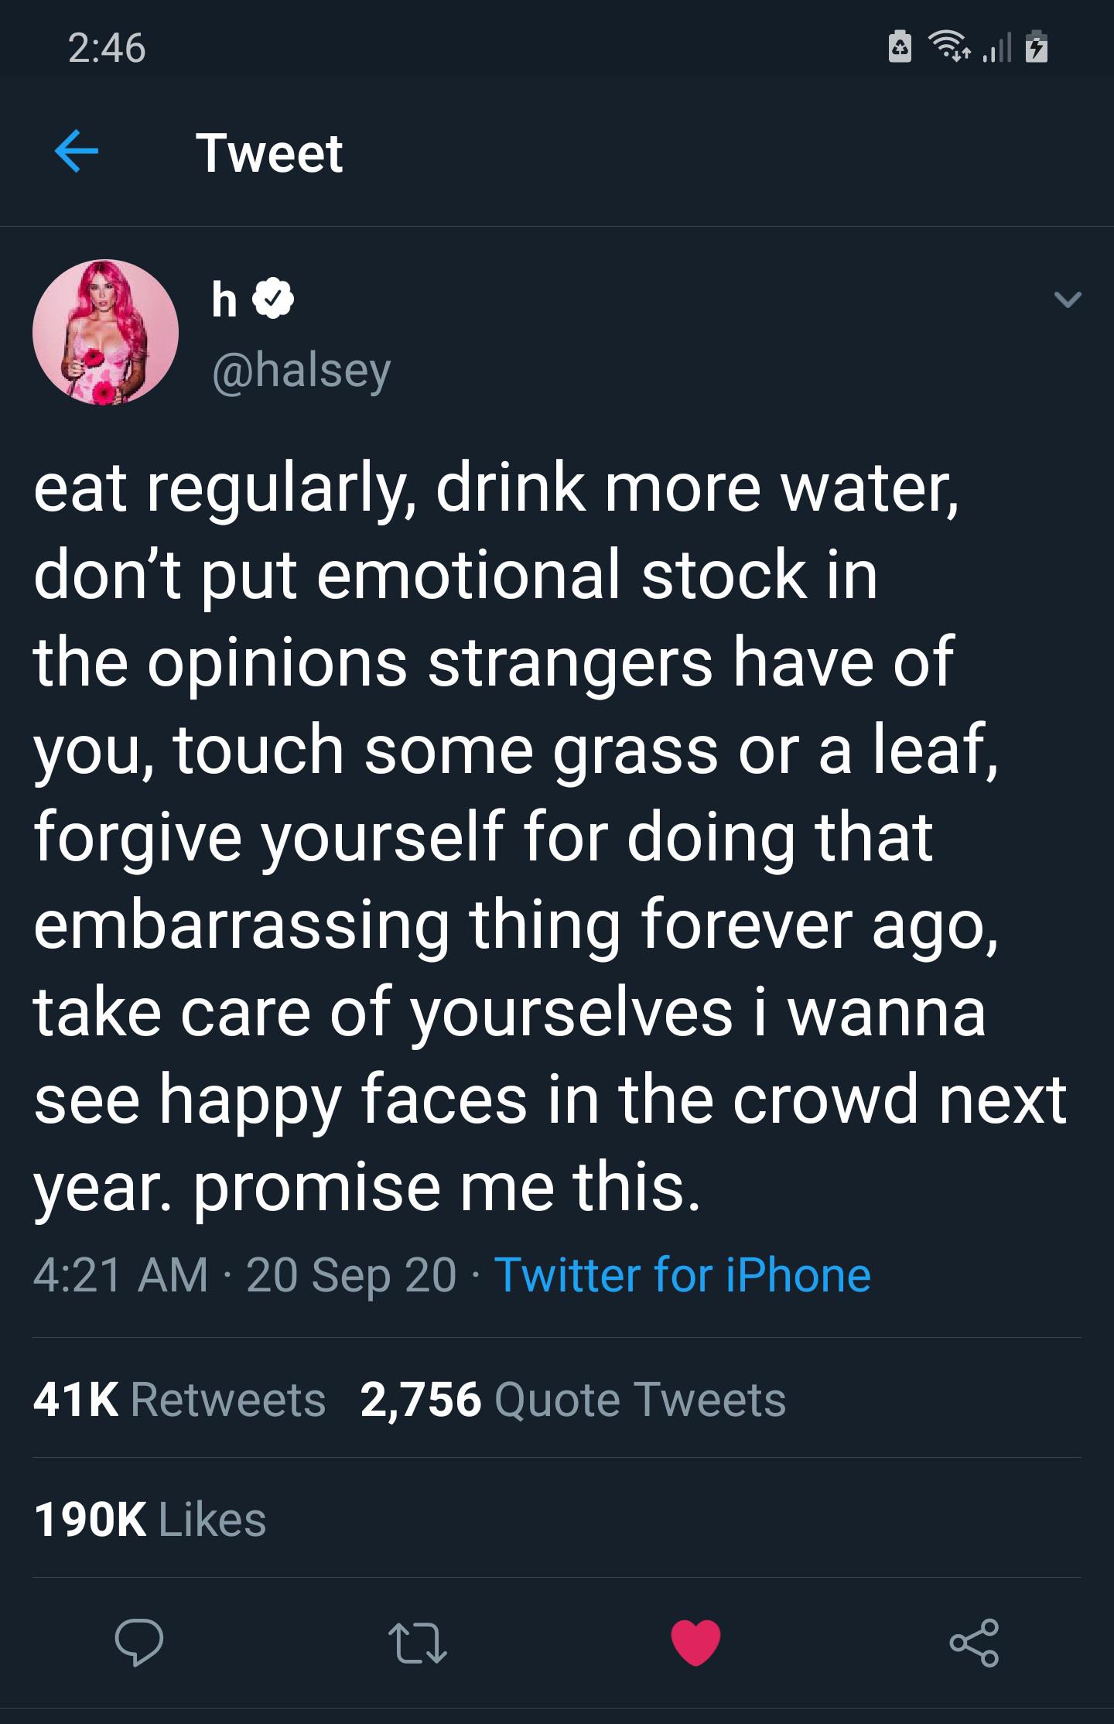
Task: View the 2,756 Quote Tweets
Action: click(x=572, y=1400)
